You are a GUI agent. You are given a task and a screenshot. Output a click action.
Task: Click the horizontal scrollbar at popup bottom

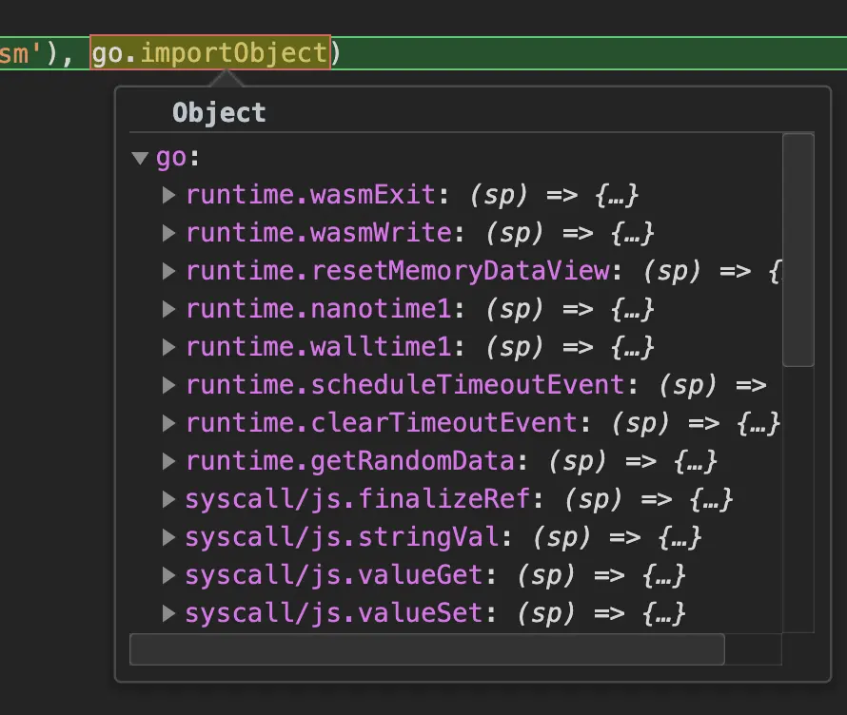coord(426,649)
